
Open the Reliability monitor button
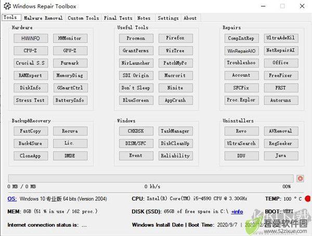pos(176,156)
